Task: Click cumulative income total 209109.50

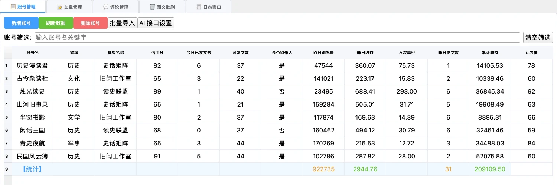Action: (490, 169)
